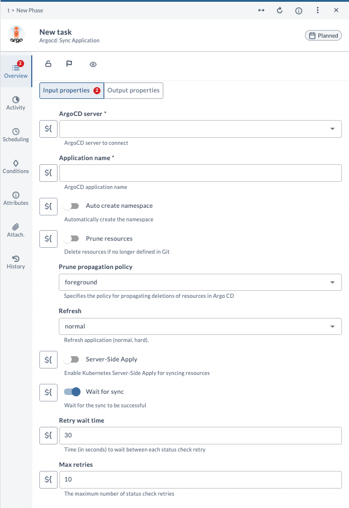Image resolution: width=349 pixels, height=508 pixels.
Task: Enable Auto create namespace
Action: 71,207
